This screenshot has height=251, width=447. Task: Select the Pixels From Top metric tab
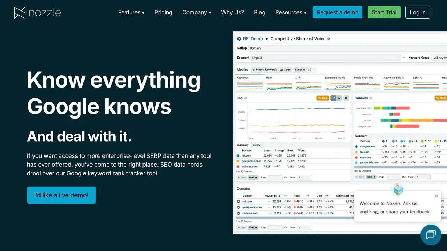point(367,83)
